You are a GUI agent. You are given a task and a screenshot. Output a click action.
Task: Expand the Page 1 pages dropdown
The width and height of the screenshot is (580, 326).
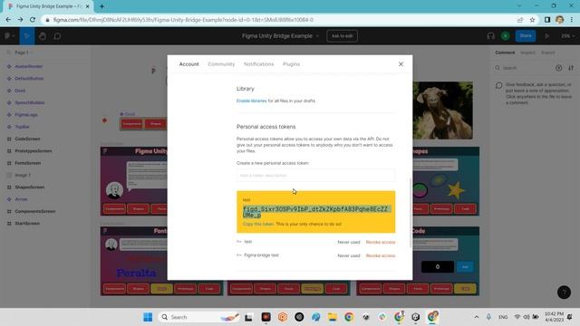tap(23, 53)
